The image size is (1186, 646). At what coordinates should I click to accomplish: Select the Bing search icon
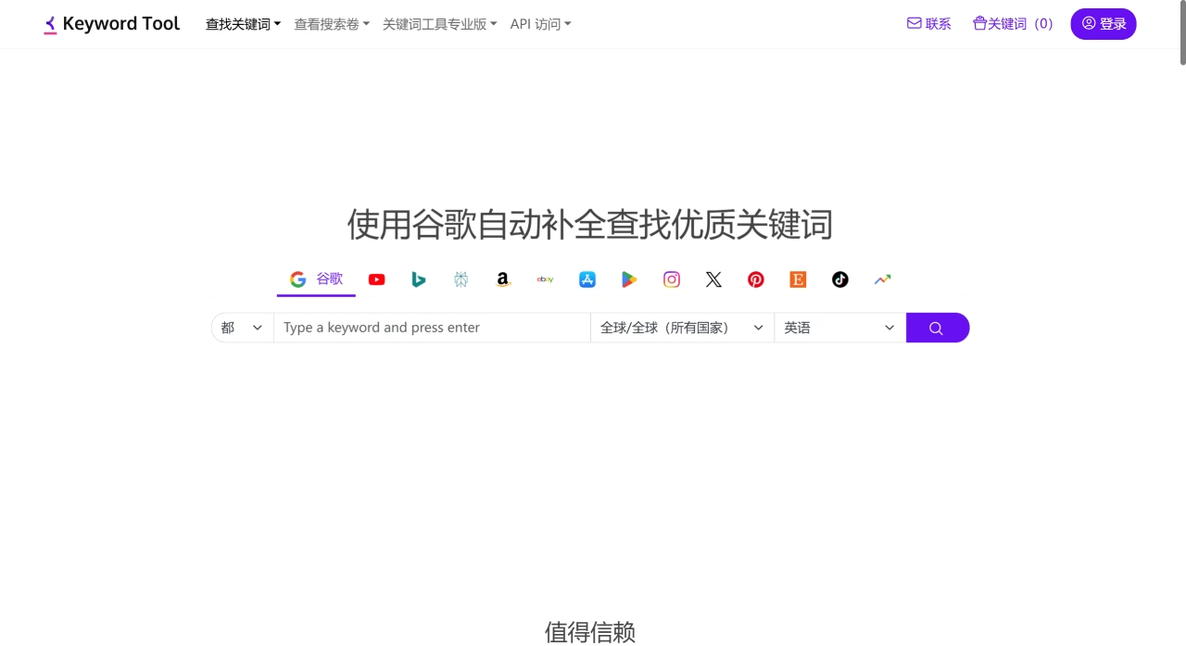(419, 279)
